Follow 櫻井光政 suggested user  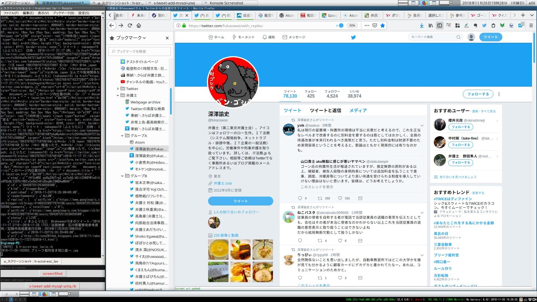pos(461,127)
